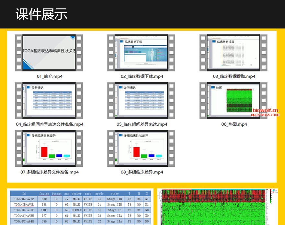Open the 03_临床数据提取.mp4 video thumbnail
The height and width of the screenshot is (225, 285).
[x=234, y=53]
